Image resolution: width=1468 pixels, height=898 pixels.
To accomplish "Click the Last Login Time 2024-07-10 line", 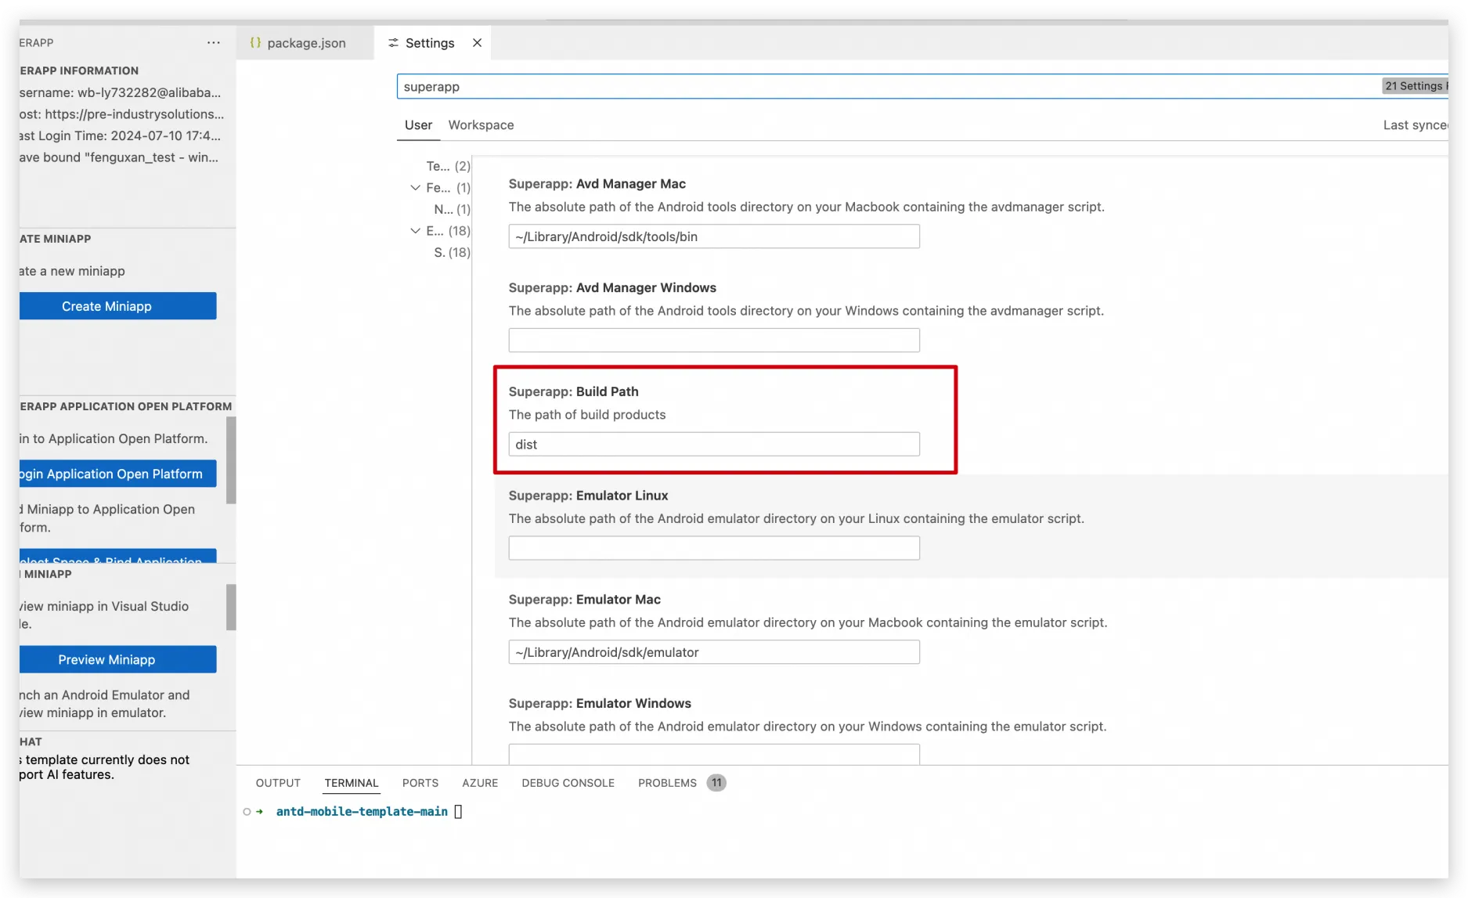I will 121,135.
